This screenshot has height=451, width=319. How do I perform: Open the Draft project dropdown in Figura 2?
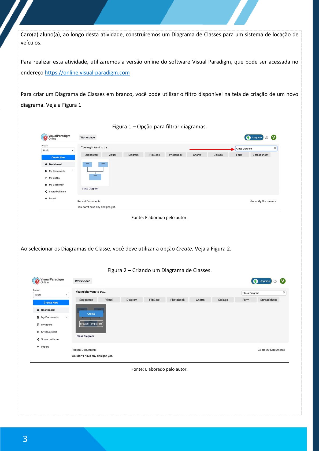coord(51,295)
